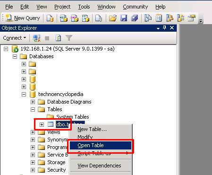Click the New Query button
This screenshot has height=175, width=212.
tap(23, 18)
